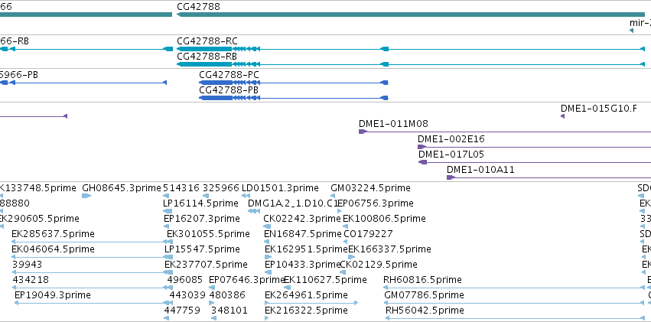Viewport: 651px width, 322px height.
Task: Click the light blue RH60816.5prime feature line
Action: 514,288
